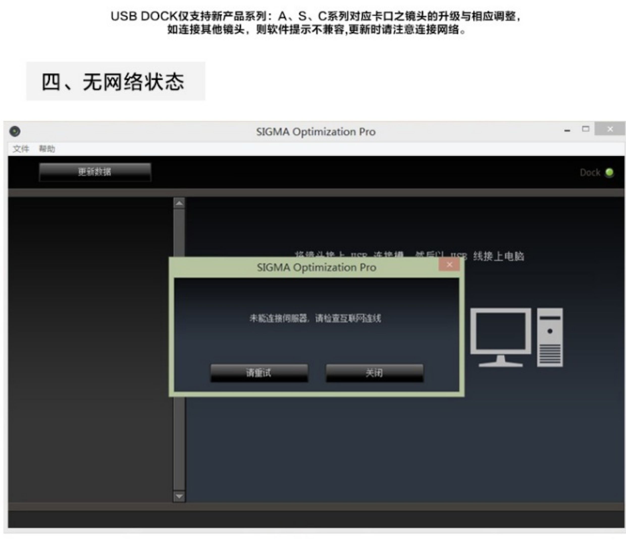The height and width of the screenshot is (542, 626).
Task: Maximize the SIGMA Optimization Pro window
Action: 586,129
